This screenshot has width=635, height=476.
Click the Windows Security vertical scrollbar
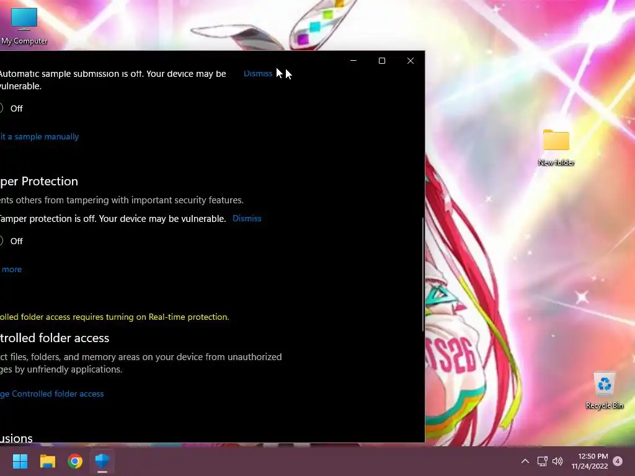point(423,275)
